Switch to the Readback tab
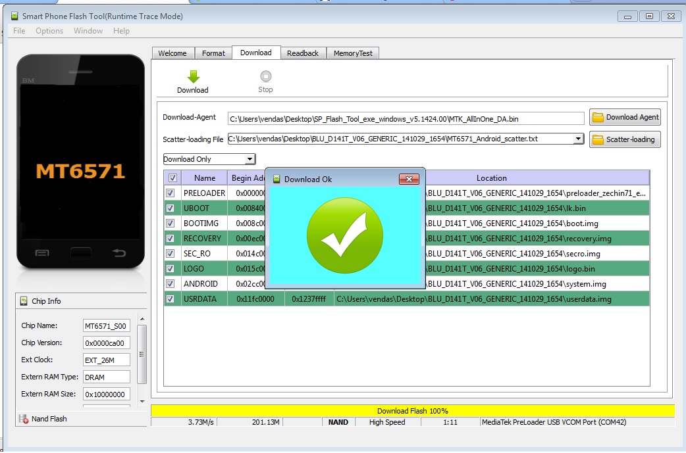The width and height of the screenshot is (686, 453). tap(303, 53)
